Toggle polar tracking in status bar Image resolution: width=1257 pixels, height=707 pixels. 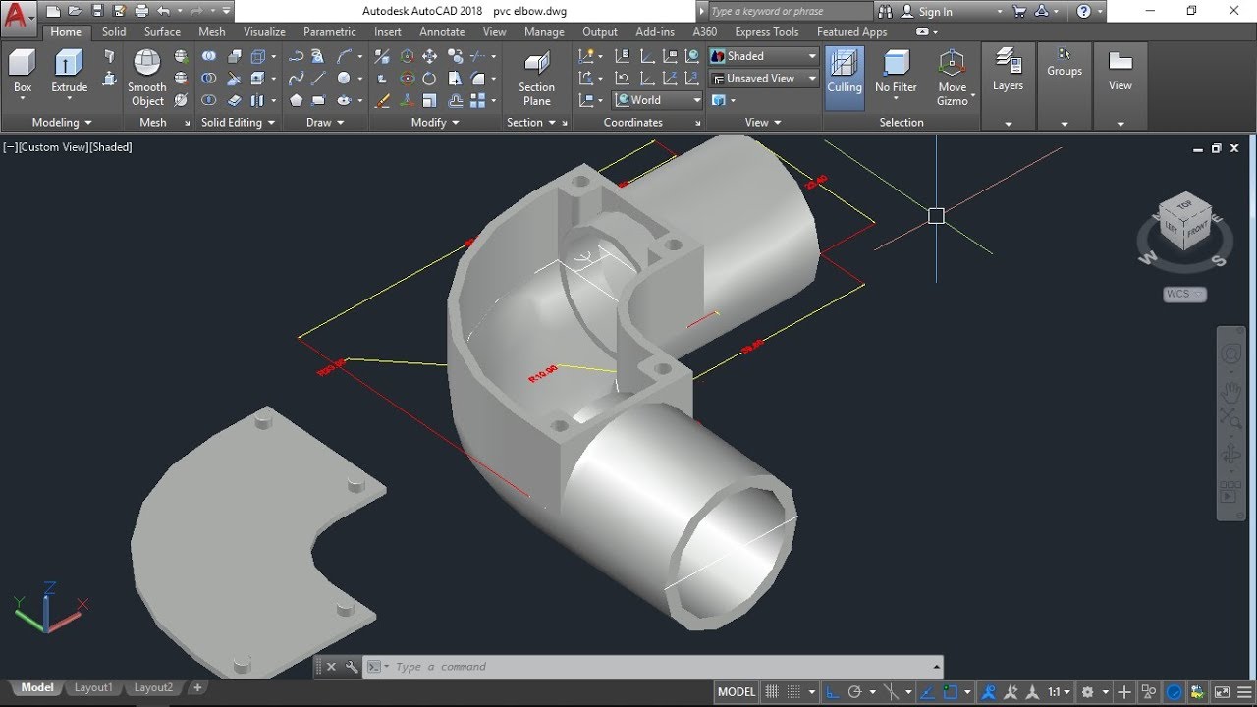[x=854, y=692]
